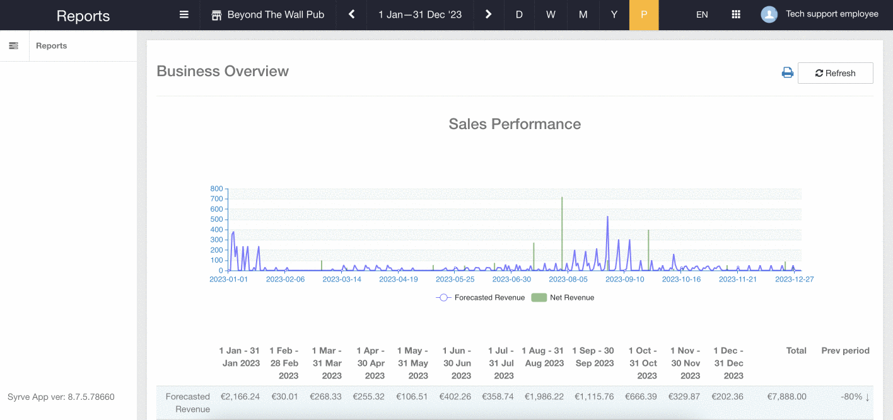Image resolution: width=893 pixels, height=420 pixels.
Task: Advance to next period with right arrow
Action: (488, 14)
